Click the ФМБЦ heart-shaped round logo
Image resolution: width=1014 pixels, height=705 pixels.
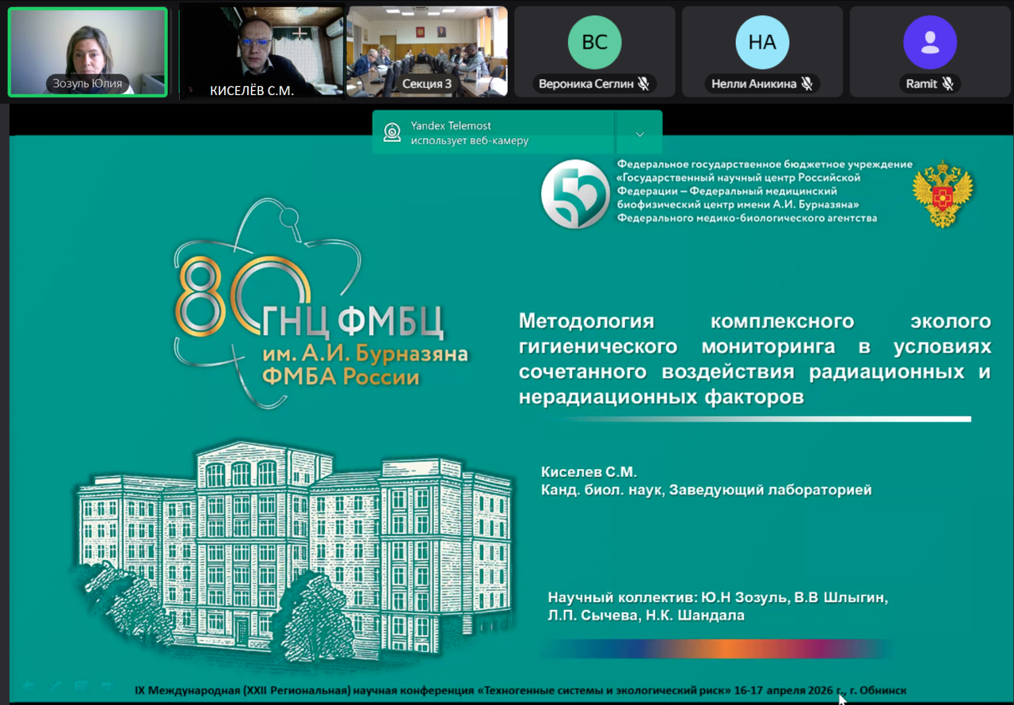tap(575, 194)
